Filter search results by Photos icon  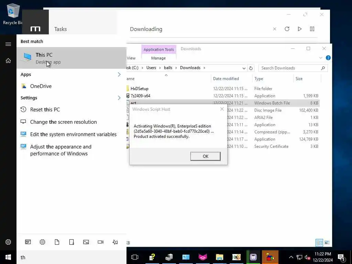pos(86,242)
